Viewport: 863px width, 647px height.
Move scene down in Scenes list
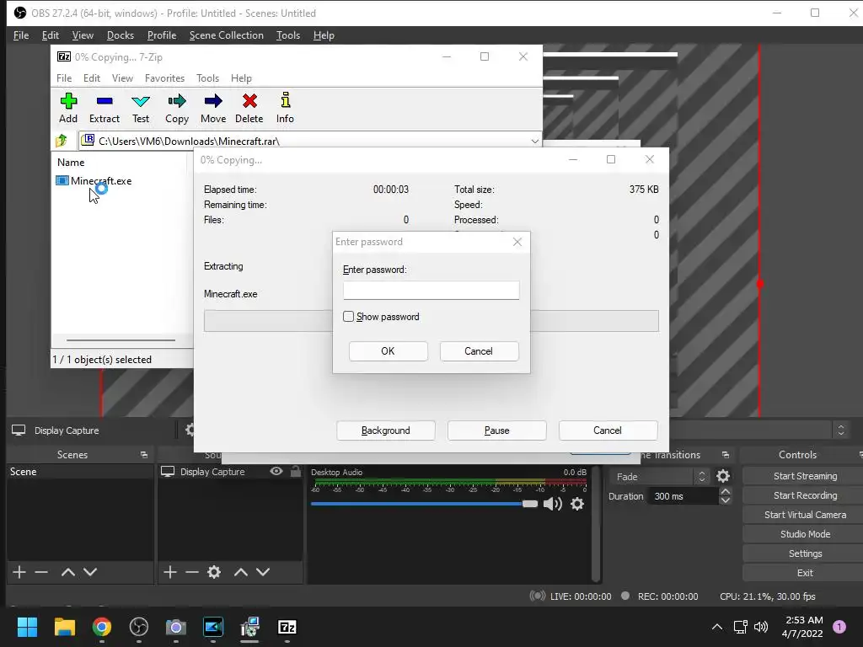click(90, 572)
